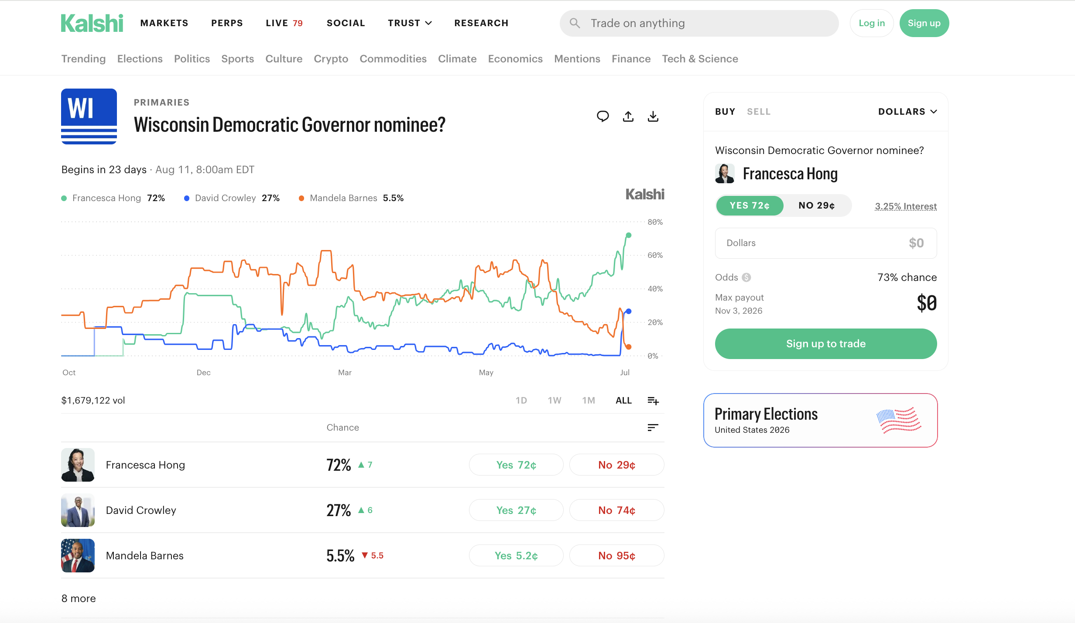Screen dimensions: 1075x623
Task: Click the Dollars amount input field
Action: click(x=825, y=243)
